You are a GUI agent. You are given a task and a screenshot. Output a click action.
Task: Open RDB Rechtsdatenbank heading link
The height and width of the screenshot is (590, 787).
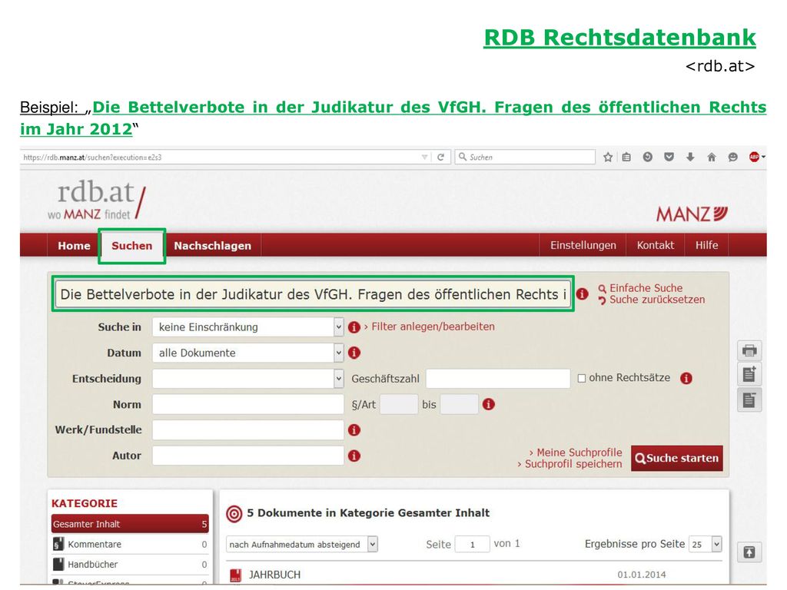point(619,38)
